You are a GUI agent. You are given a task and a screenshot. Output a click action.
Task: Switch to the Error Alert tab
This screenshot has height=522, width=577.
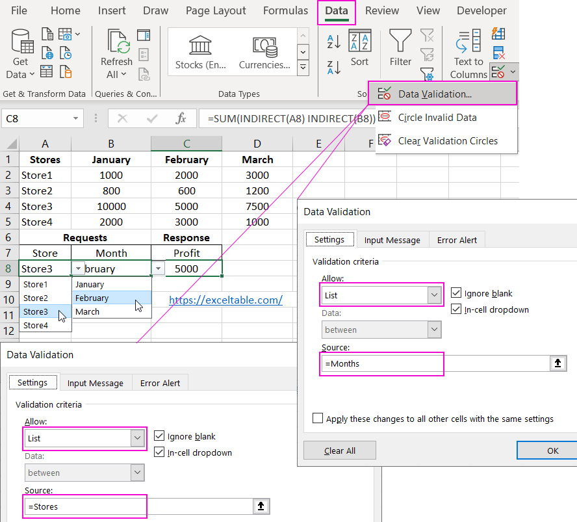(x=457, y=239)
